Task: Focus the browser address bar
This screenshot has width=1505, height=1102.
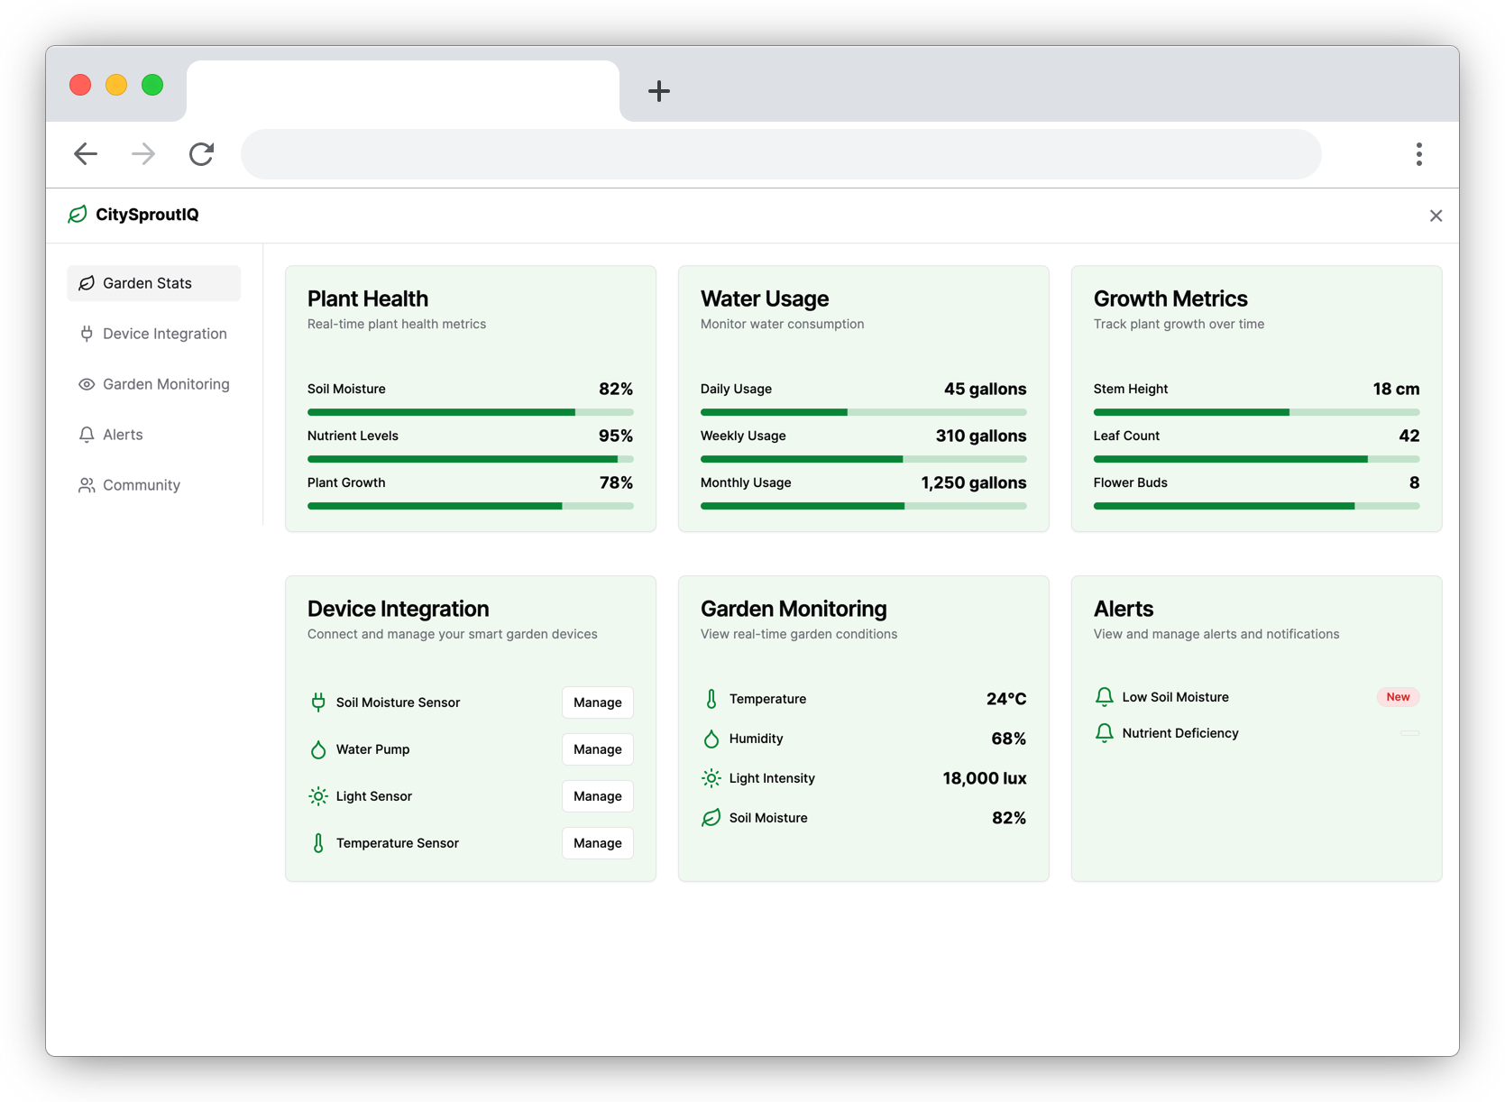Action: pyautogui.click(x=781, y=154)
